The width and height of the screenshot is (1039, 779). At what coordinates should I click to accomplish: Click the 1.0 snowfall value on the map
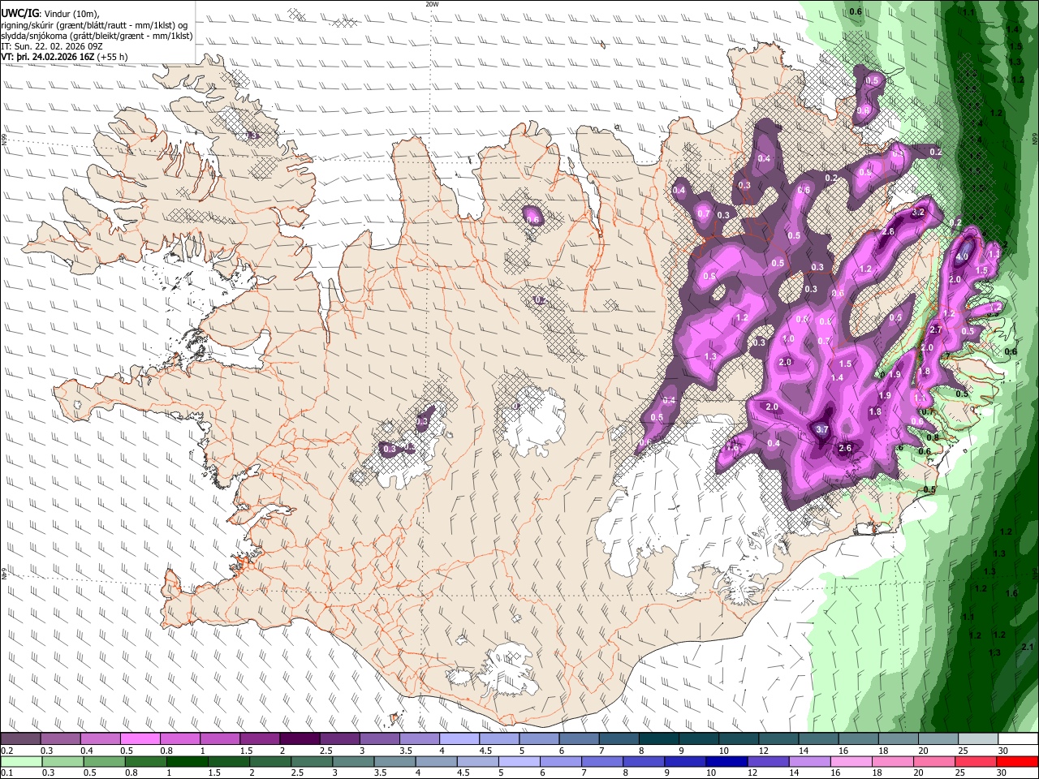coord(787,338)
